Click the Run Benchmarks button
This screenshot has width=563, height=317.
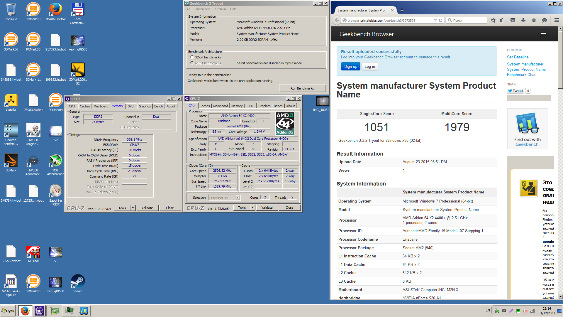[x=302, y=88]
